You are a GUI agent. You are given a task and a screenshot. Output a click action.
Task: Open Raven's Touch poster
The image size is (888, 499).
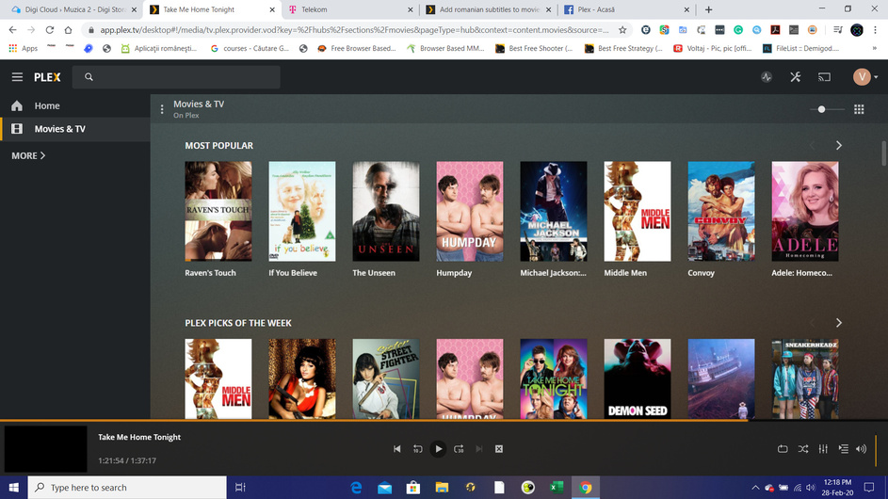218,211
